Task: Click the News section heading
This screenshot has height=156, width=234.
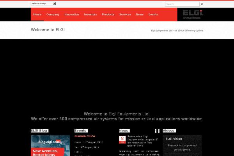Action: click(x=124, y=131)
